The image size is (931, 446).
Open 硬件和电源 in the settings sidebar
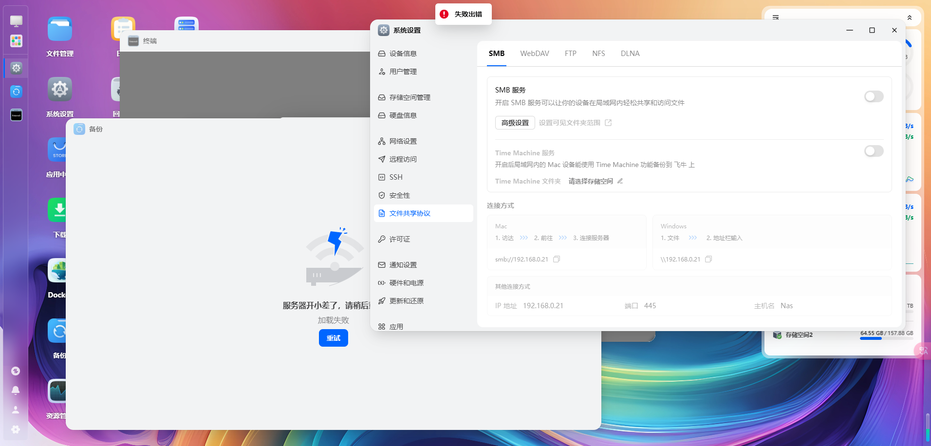tap(424, 283)
